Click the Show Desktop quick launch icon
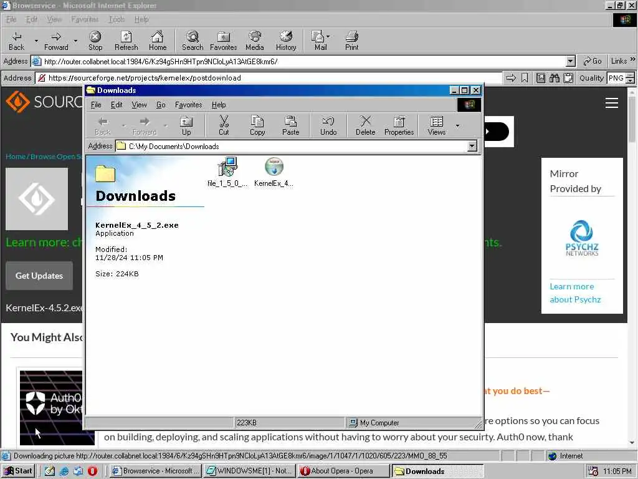The image size is (638, 479). click(x=50, y=471)
